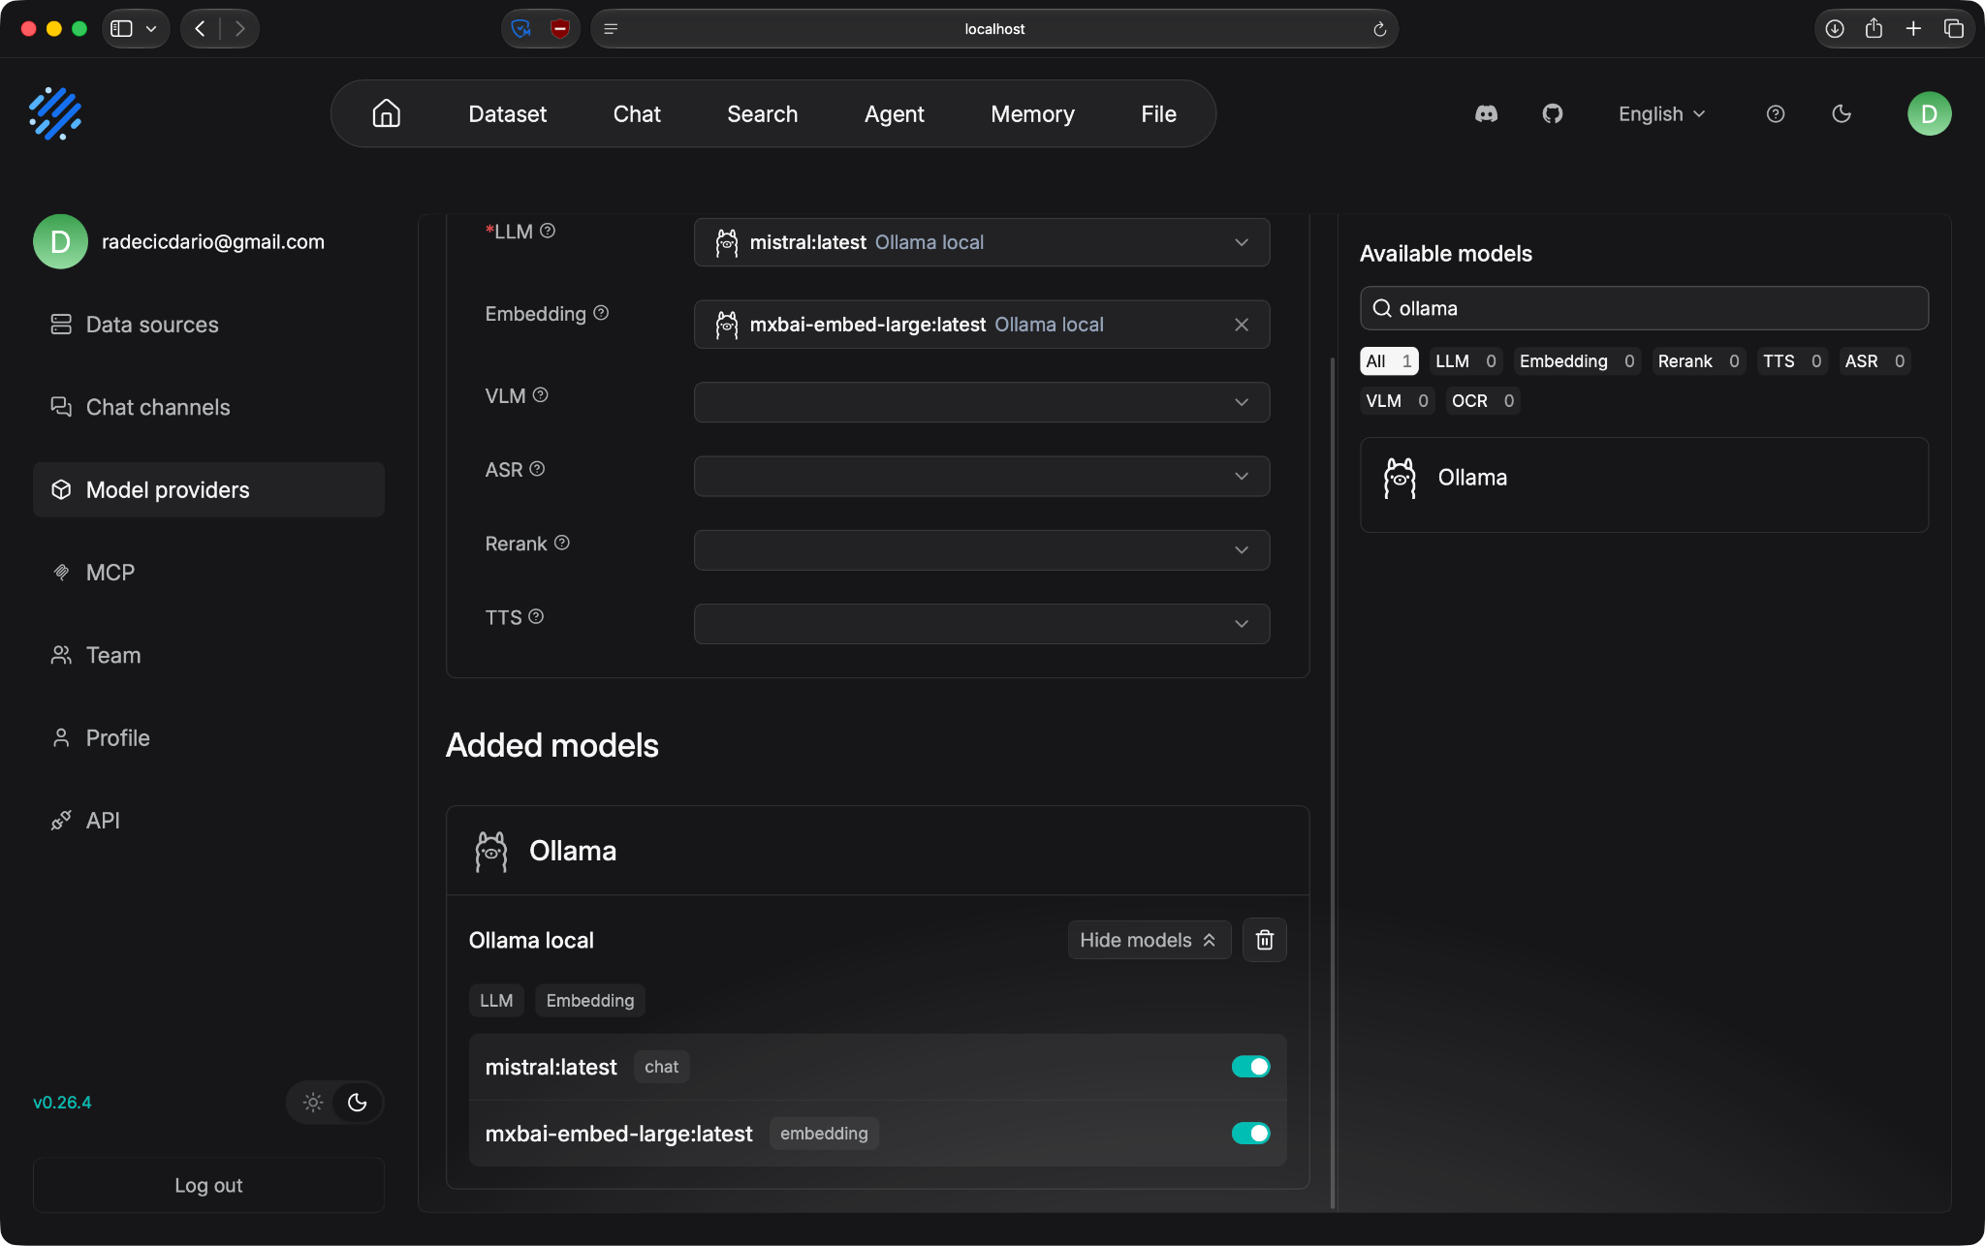This screenshot has height=1246, width=1985.
Task: Collapse list with Hide models
Action: click(1149, 940)
